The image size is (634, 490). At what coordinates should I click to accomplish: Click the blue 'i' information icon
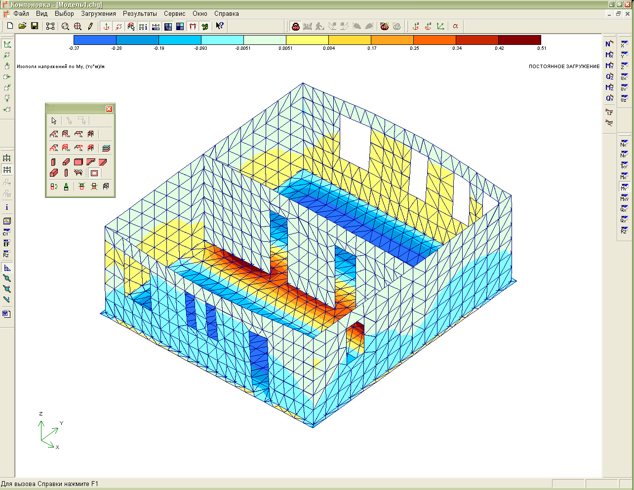tap(7, 207)
